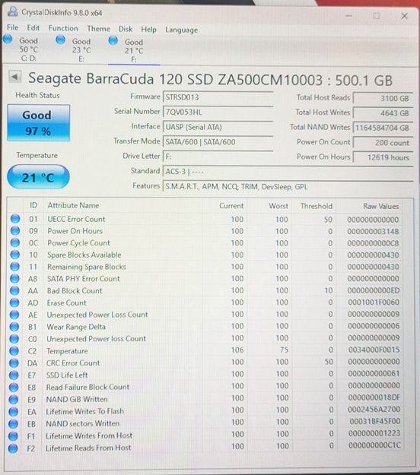Click the status icon for SATA PHY Error Count
Viewport: 420px width, 475px height.
[x=14, y=278]
